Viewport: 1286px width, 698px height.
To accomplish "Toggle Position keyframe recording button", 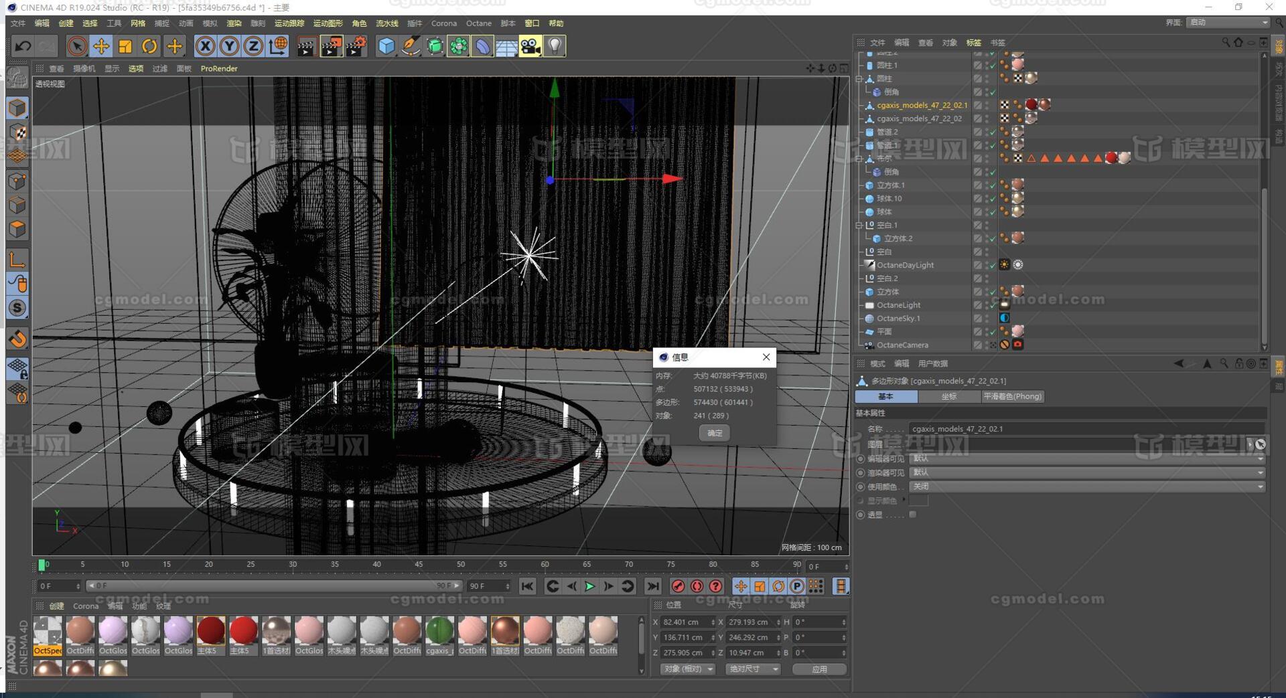I will pos(741,586).
